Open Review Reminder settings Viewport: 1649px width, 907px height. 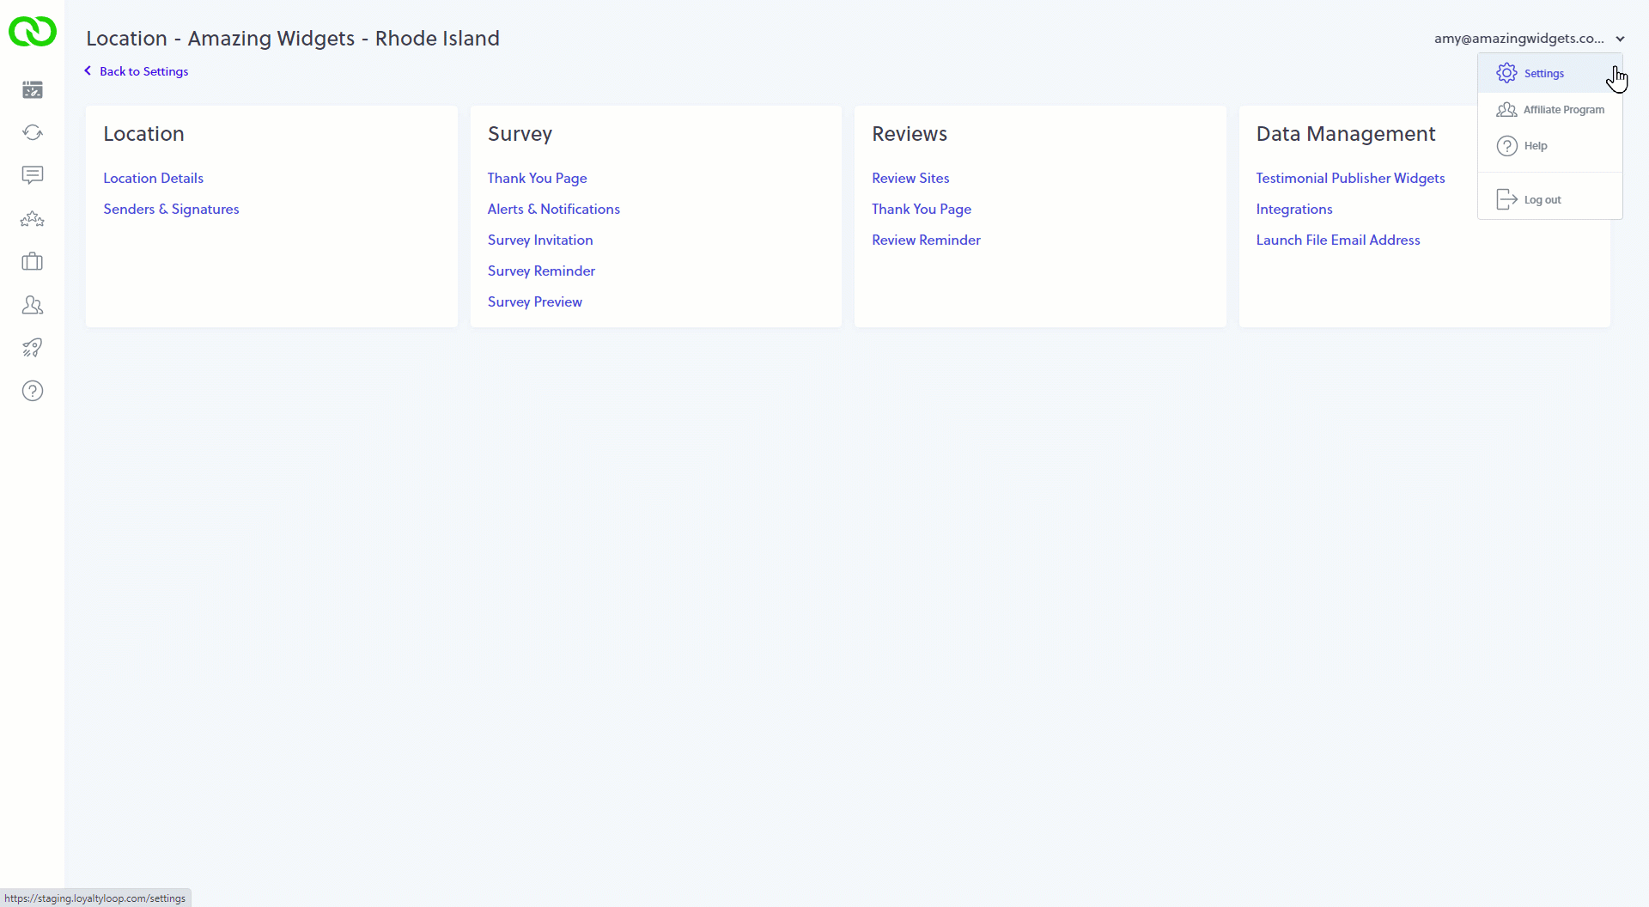926,240
